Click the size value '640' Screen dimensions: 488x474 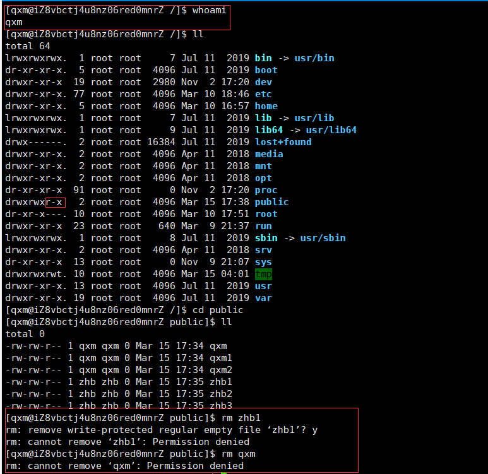[167, 226]
